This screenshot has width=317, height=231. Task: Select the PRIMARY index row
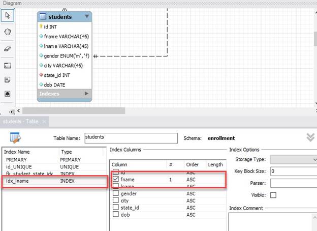pyautogui.click(x=54, y=160)
